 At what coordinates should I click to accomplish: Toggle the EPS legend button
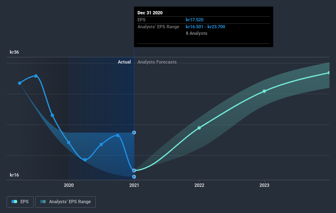pyautogui.click(x=20, y=202)
